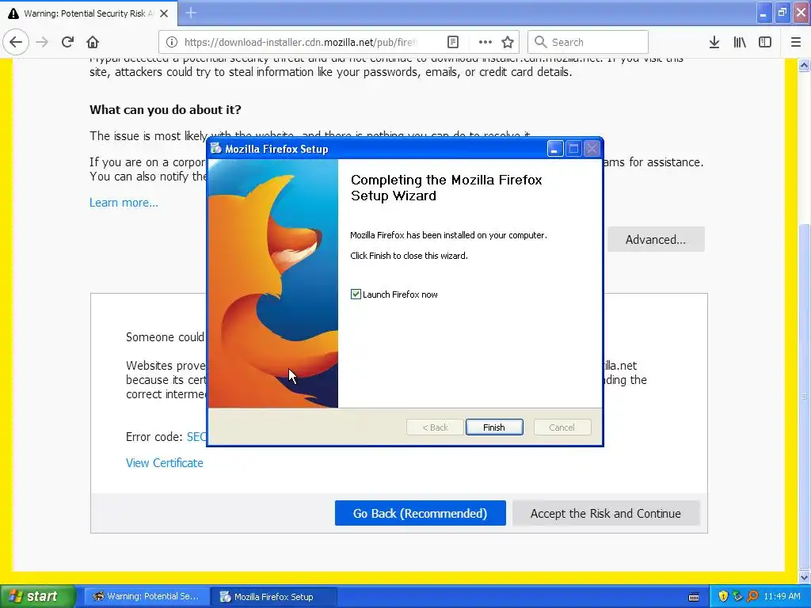Click the security shield tray icon
Image resolution: width=811 pixels, height=608 pixels.
pos(723,596)
